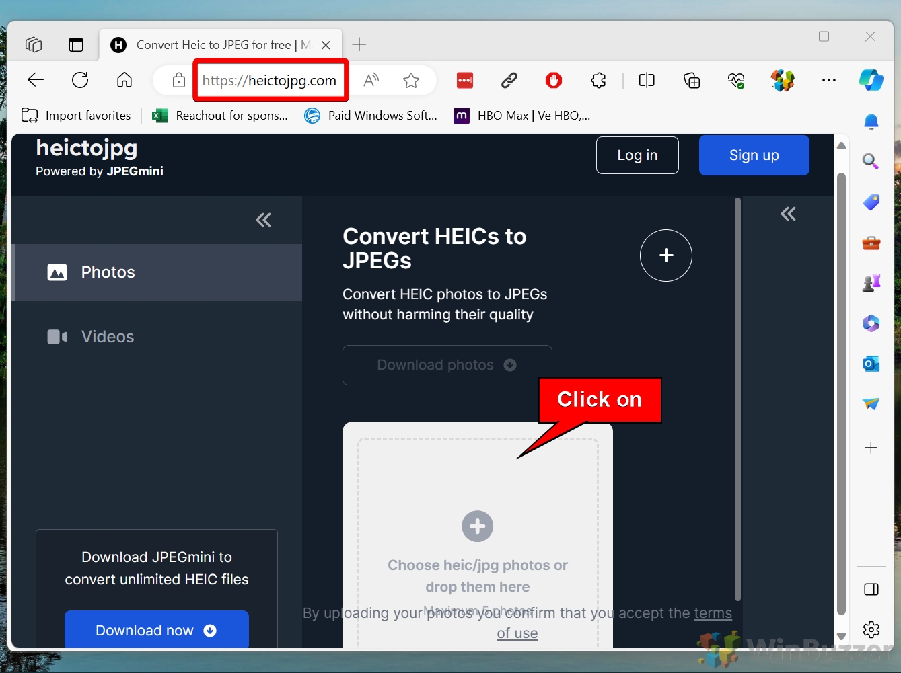Click the inner panel scrollbar
Screen dimensions: 901x673
737,399
